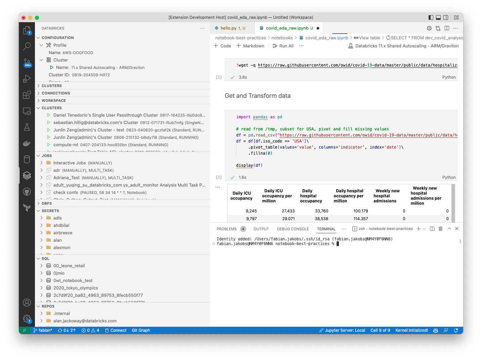Open Run and Debug view
This screenshot has height=359, width=482.
coord(27,79)
